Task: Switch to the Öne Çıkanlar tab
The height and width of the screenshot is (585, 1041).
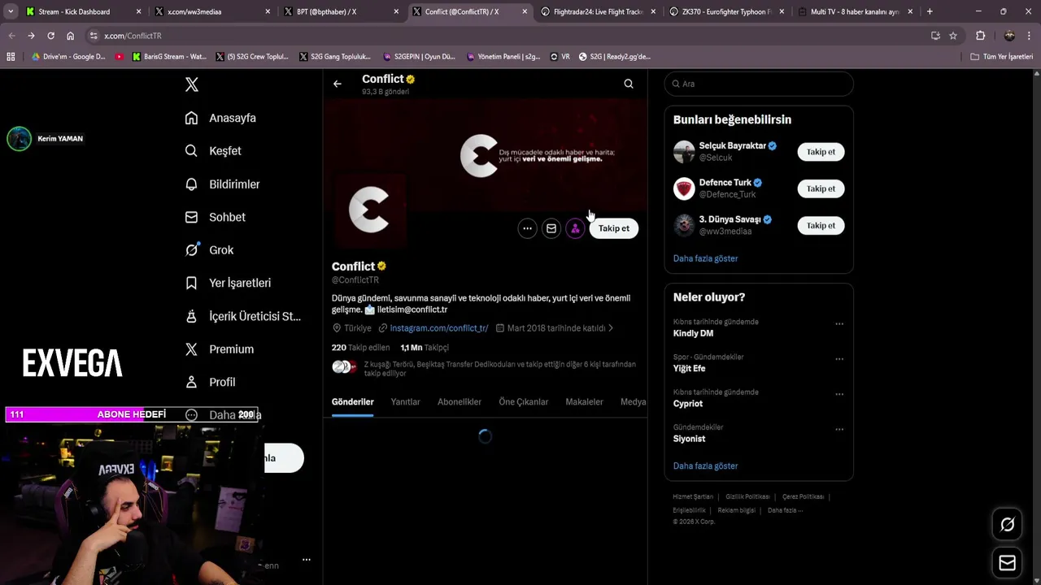Action: pyautogui.click(x=523, y=402)
